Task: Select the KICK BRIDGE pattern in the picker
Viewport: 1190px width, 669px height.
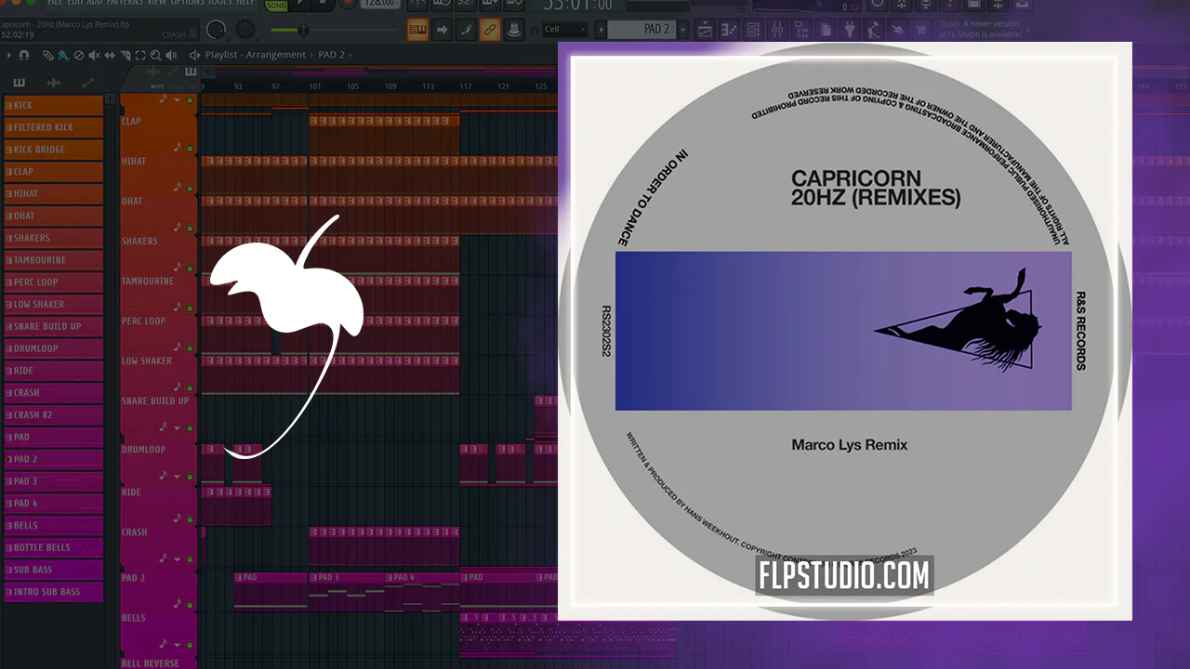Action: click(54, 150)
